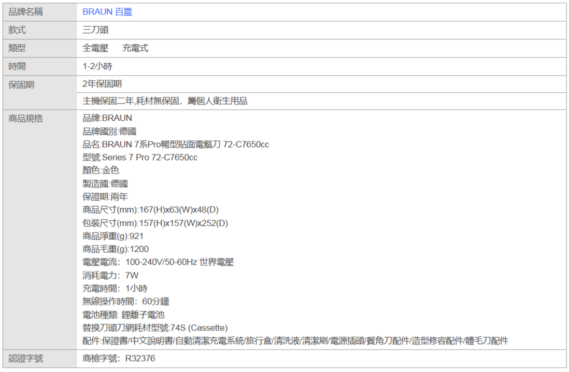
Task: Select the 商品規格 row label
Action: pyautogui.click(x=25, y=119)
